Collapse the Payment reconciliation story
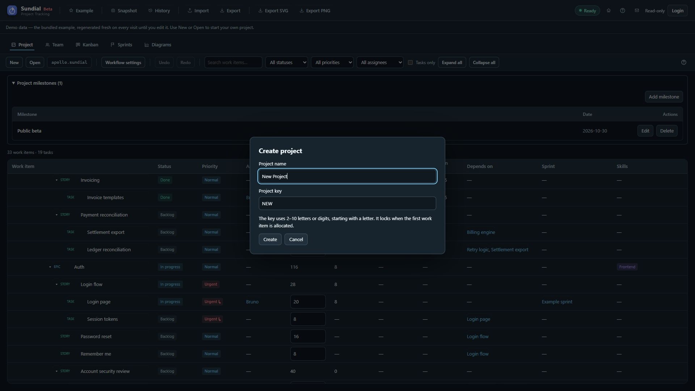Viewport: 695px width, 391px height. point(56,215)
